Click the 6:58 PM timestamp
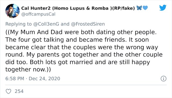172x98 pixels. (x=15, y=79)
